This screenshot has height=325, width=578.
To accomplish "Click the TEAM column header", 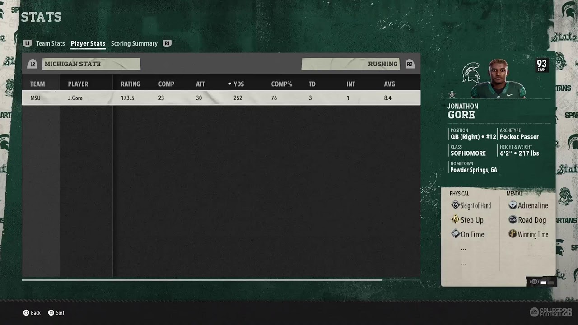I will [37, 84].
